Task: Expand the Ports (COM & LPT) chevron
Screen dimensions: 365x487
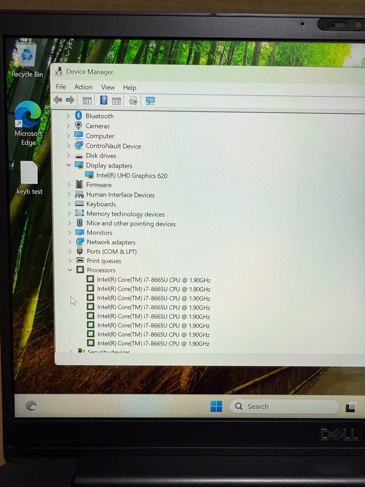Action: (x=70, y=251)
